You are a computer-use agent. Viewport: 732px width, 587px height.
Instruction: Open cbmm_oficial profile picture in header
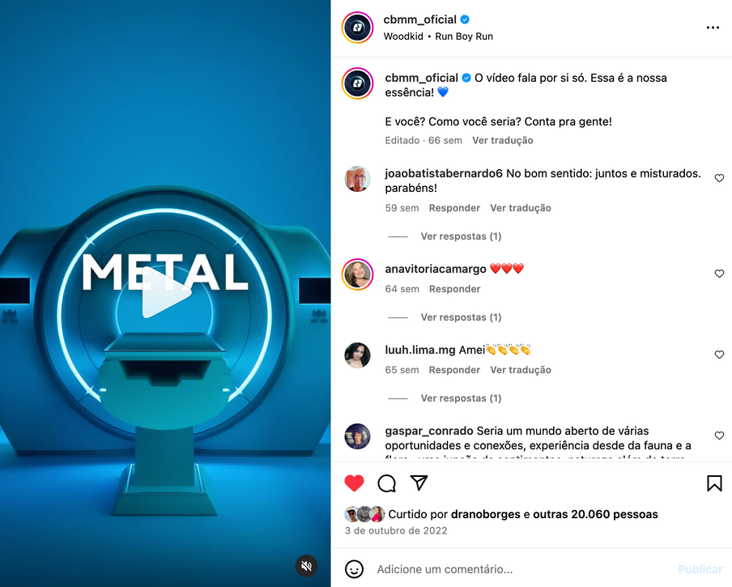358,28
